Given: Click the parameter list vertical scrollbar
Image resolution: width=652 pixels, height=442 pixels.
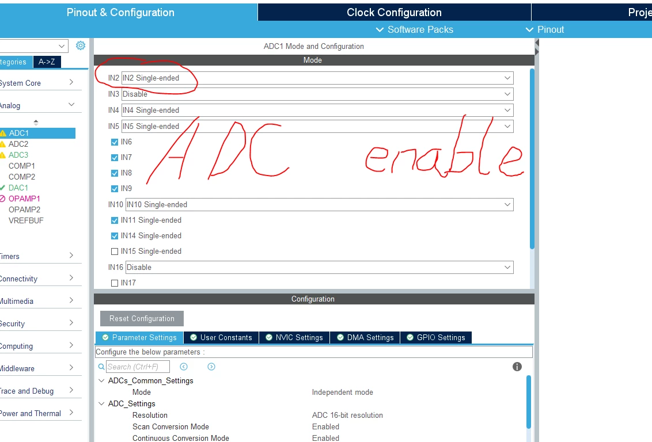Looking at the screenshot, I should coord(529,402).
